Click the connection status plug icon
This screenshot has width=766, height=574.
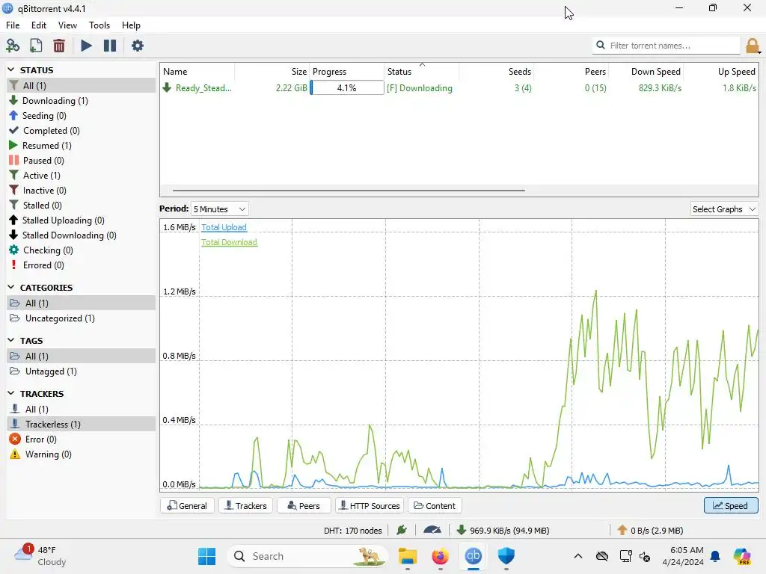pos(402,530)
